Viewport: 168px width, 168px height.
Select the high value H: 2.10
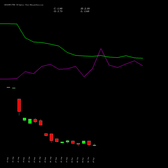click(x=85, y=9)
